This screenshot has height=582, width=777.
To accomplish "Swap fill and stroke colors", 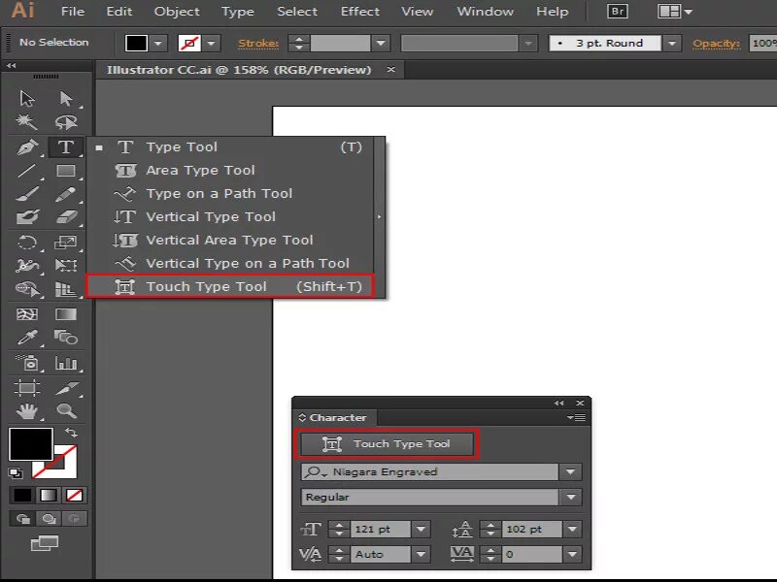I will point(71,433).
